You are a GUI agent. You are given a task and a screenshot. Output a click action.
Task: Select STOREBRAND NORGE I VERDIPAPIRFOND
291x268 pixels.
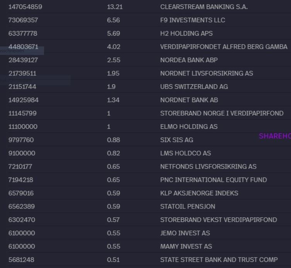[222, 113]
